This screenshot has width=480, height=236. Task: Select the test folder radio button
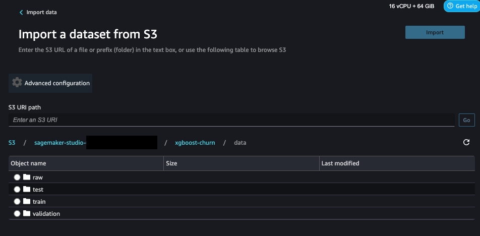tap(17, 190)
